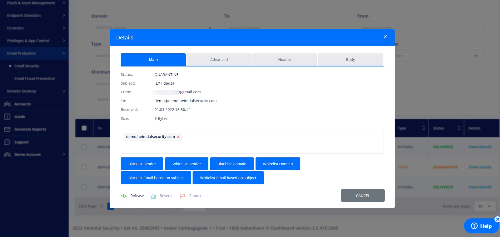Tick the checkbox in the first NORMAL row
The height and width of the screenshot is (237, 500).
(x=84, y=147)
